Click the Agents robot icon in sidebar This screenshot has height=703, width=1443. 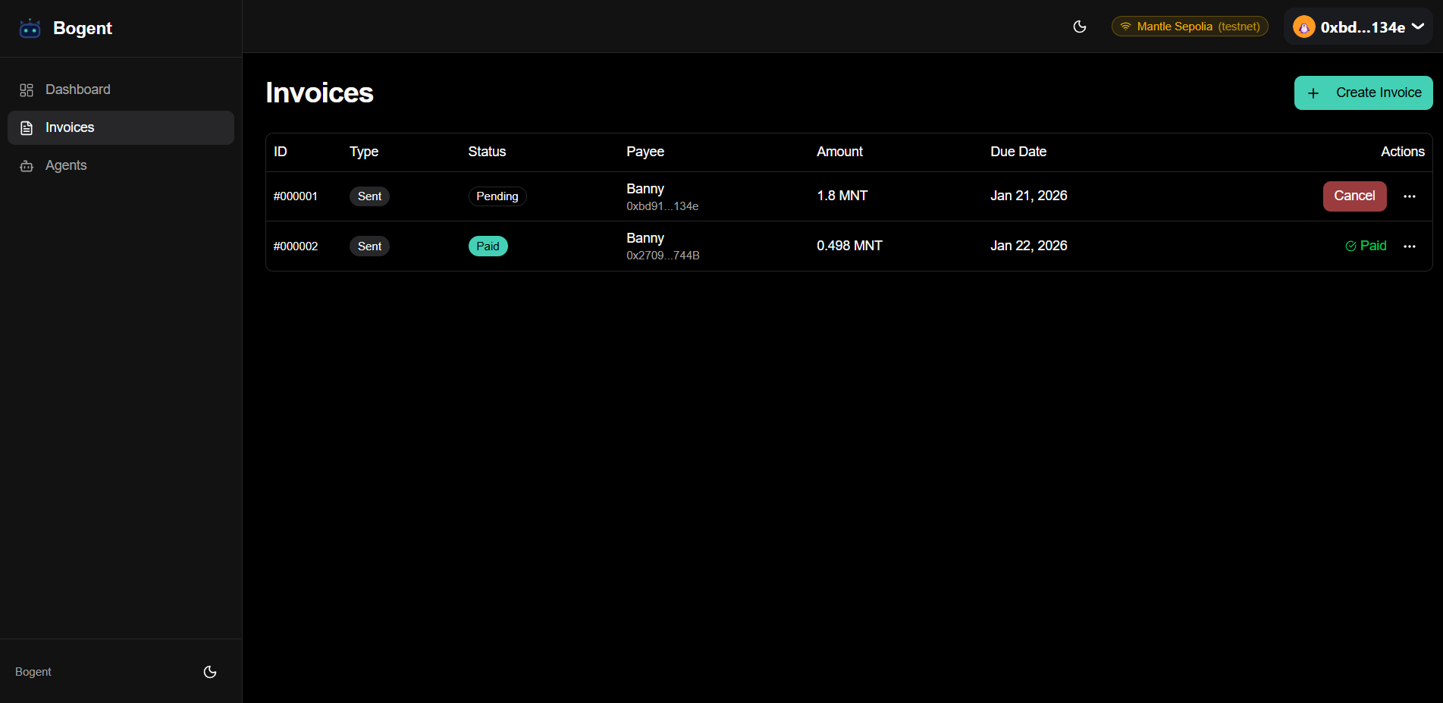pyautogui.click(x=27, y=166)
